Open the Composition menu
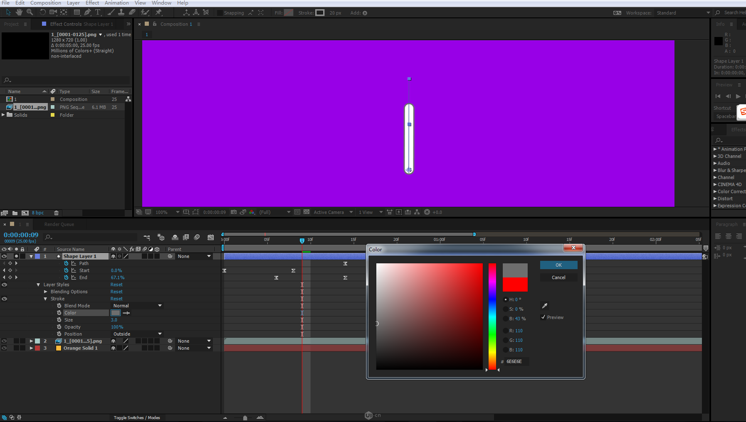 [45, 3]
